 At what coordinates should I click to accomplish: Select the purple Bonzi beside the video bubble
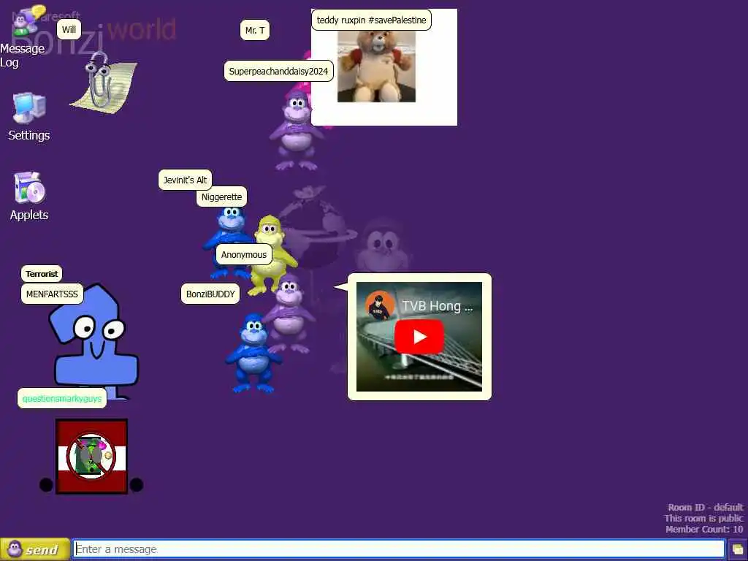(x=289, y=314)
